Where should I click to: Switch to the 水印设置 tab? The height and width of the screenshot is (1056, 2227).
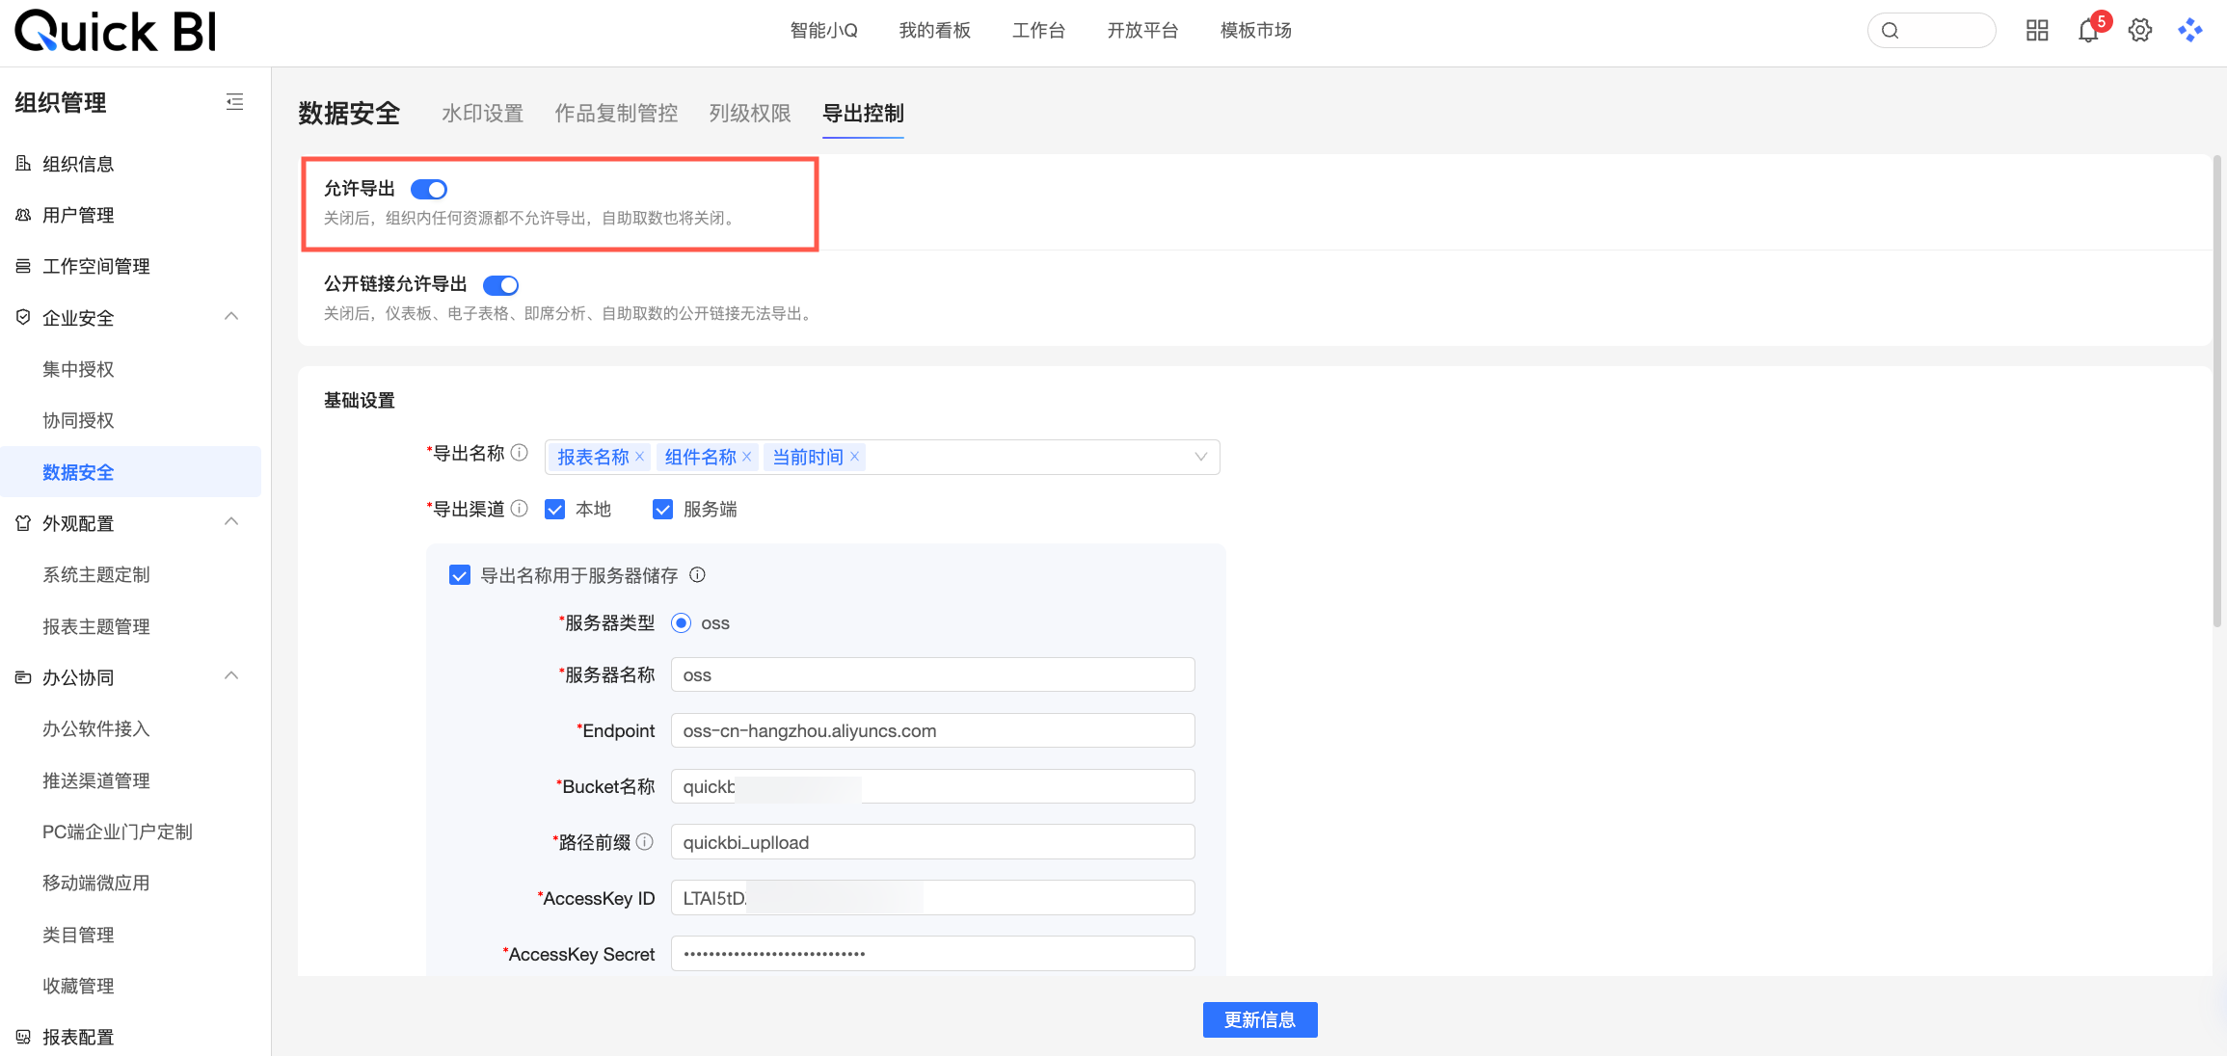pyautogui.click(x=482, y=114)
